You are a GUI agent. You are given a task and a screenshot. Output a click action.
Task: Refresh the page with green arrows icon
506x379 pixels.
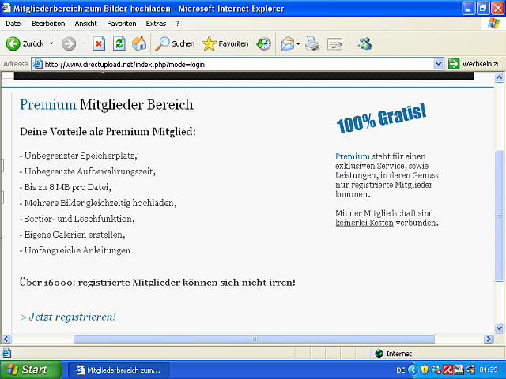click(x=119, y=43)
